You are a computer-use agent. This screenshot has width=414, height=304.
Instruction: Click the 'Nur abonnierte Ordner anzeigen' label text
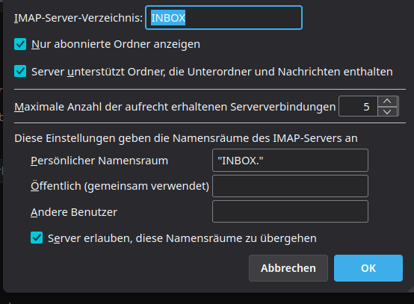(x=116, y=44)
